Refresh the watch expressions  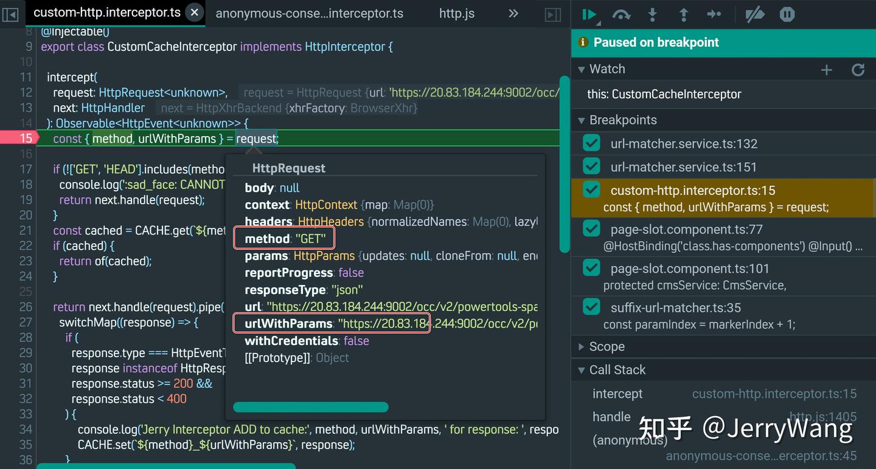click(858, 70)
